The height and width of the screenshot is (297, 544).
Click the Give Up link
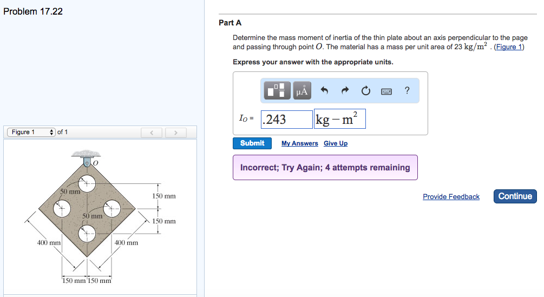click(x=336, y=143)
